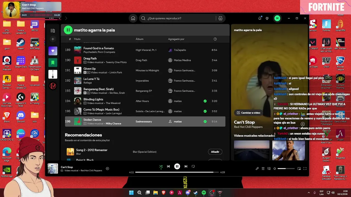Viewport: 351px width, 197px height.
Task: Select the La Luna Y Tú track
Action: (x=145, y=81)
